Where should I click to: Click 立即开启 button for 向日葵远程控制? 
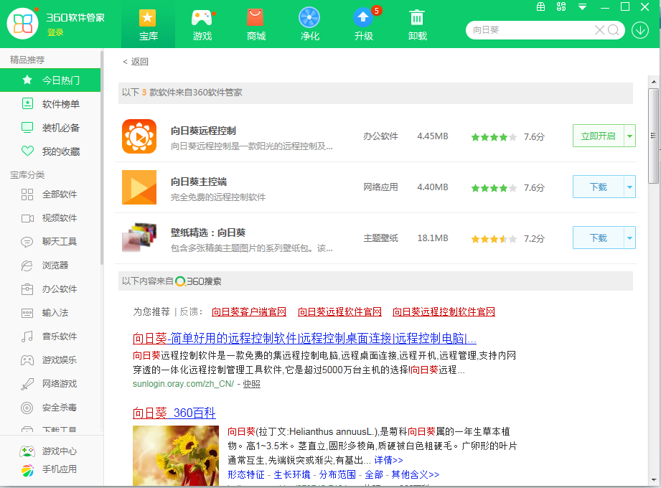click(598, 136)
